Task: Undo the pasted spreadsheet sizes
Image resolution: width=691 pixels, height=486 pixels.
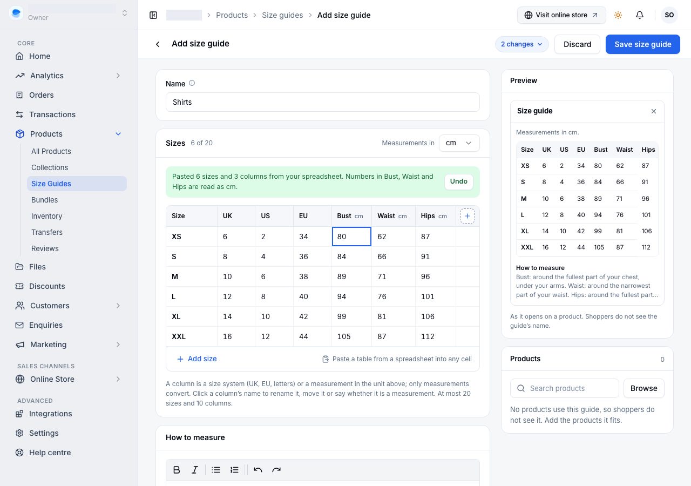Action: pos(459,181)
